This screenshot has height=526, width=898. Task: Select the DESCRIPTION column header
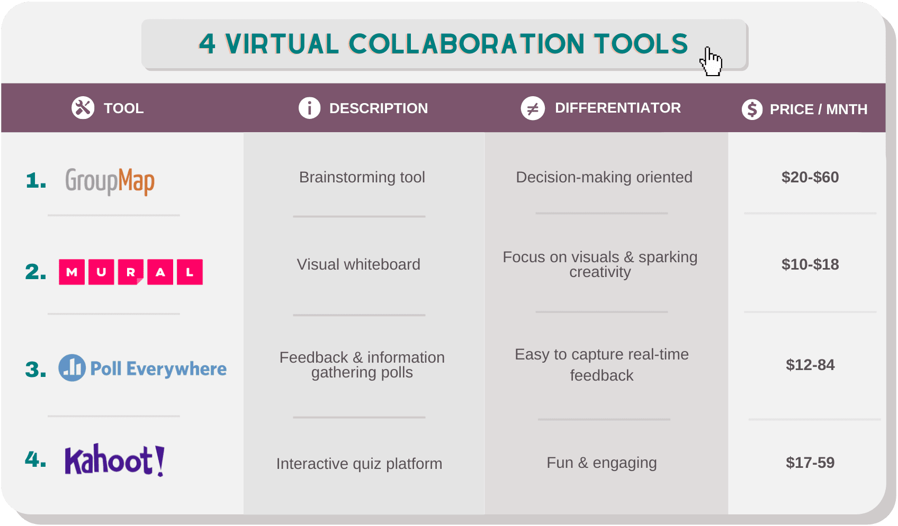tap(379, 108)
